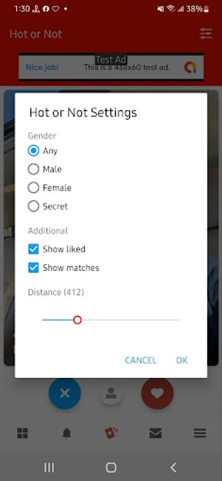Click the Distance slider handle

78,320
